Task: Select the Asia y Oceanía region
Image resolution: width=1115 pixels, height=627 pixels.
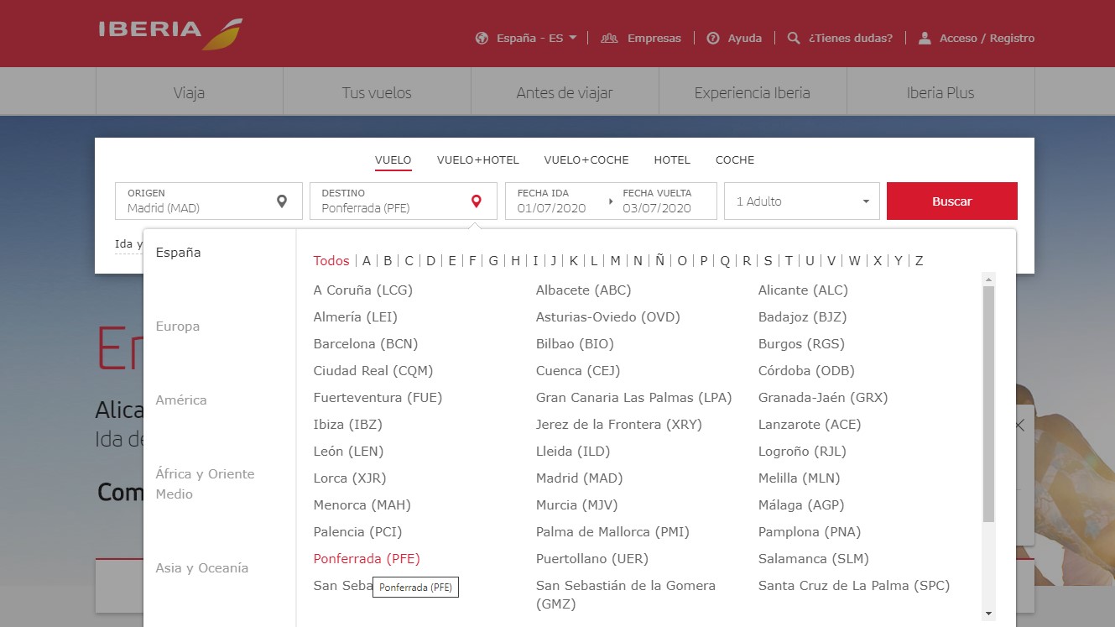Action: pyautogui.click(x=202, y=568)
